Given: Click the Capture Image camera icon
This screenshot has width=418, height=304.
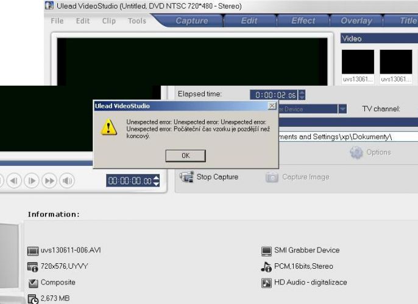Looking at the screenshot, I should point(272,177).
